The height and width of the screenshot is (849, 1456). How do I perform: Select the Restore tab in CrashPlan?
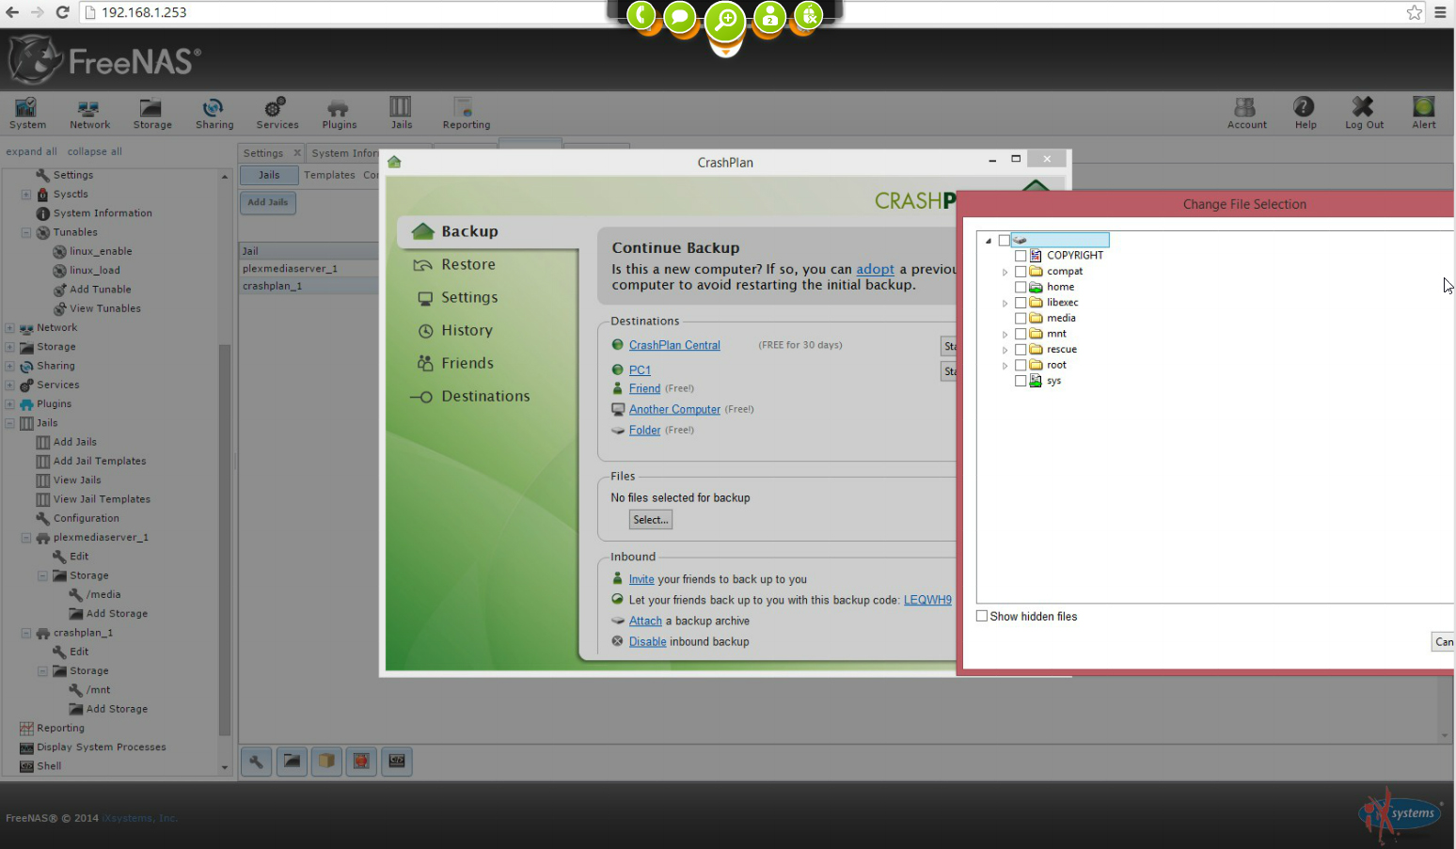467,264
